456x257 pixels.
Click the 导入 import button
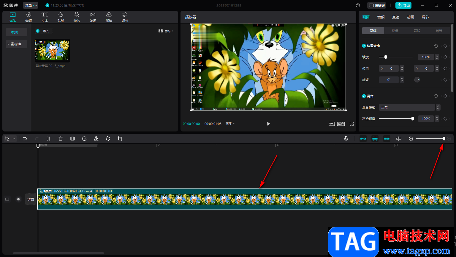43,31
